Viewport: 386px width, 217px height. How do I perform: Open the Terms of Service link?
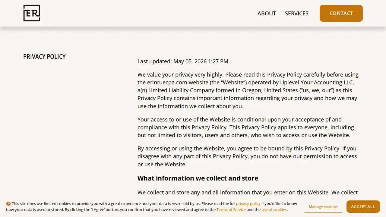point(231,210)
